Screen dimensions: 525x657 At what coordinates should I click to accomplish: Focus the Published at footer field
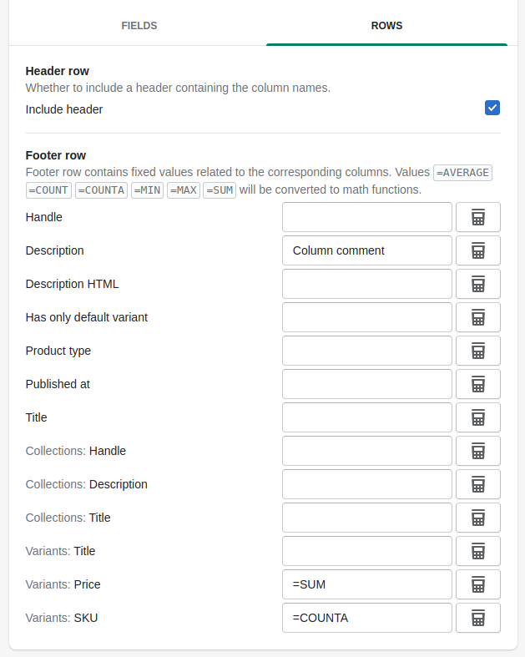pos(367,384)
